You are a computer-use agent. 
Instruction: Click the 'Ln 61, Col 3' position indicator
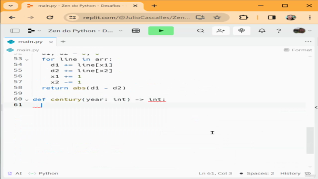[x=215, y=174]
